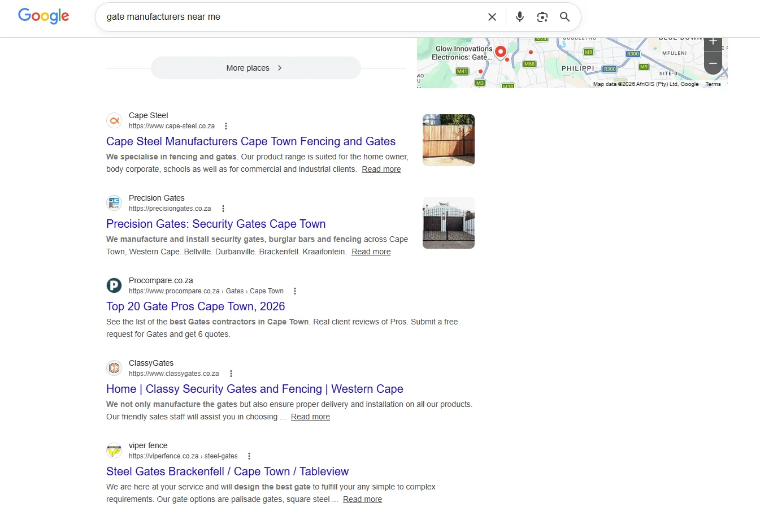Open Precision Gates: Security Gates Cape Town

point(216,224)
